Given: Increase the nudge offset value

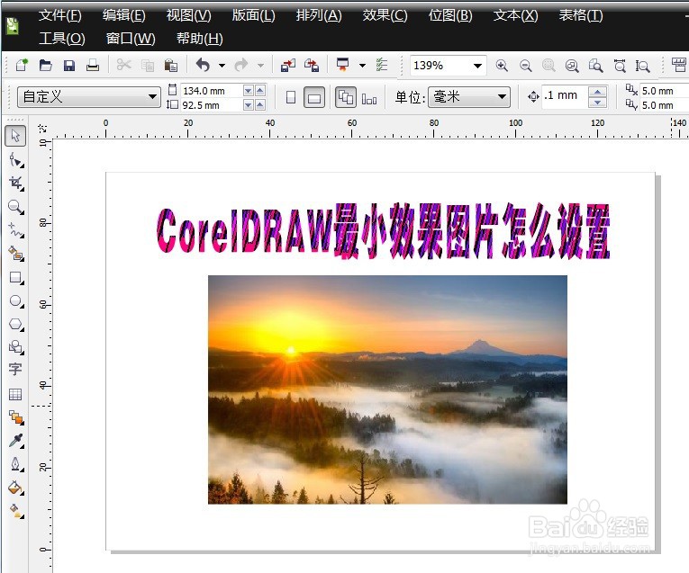Looking at the screenshot, I should coord(597,92).
